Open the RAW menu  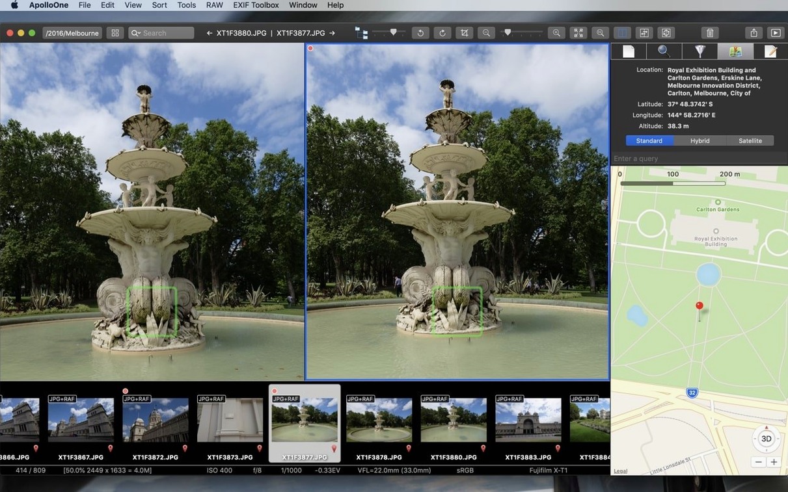(215, 5)
